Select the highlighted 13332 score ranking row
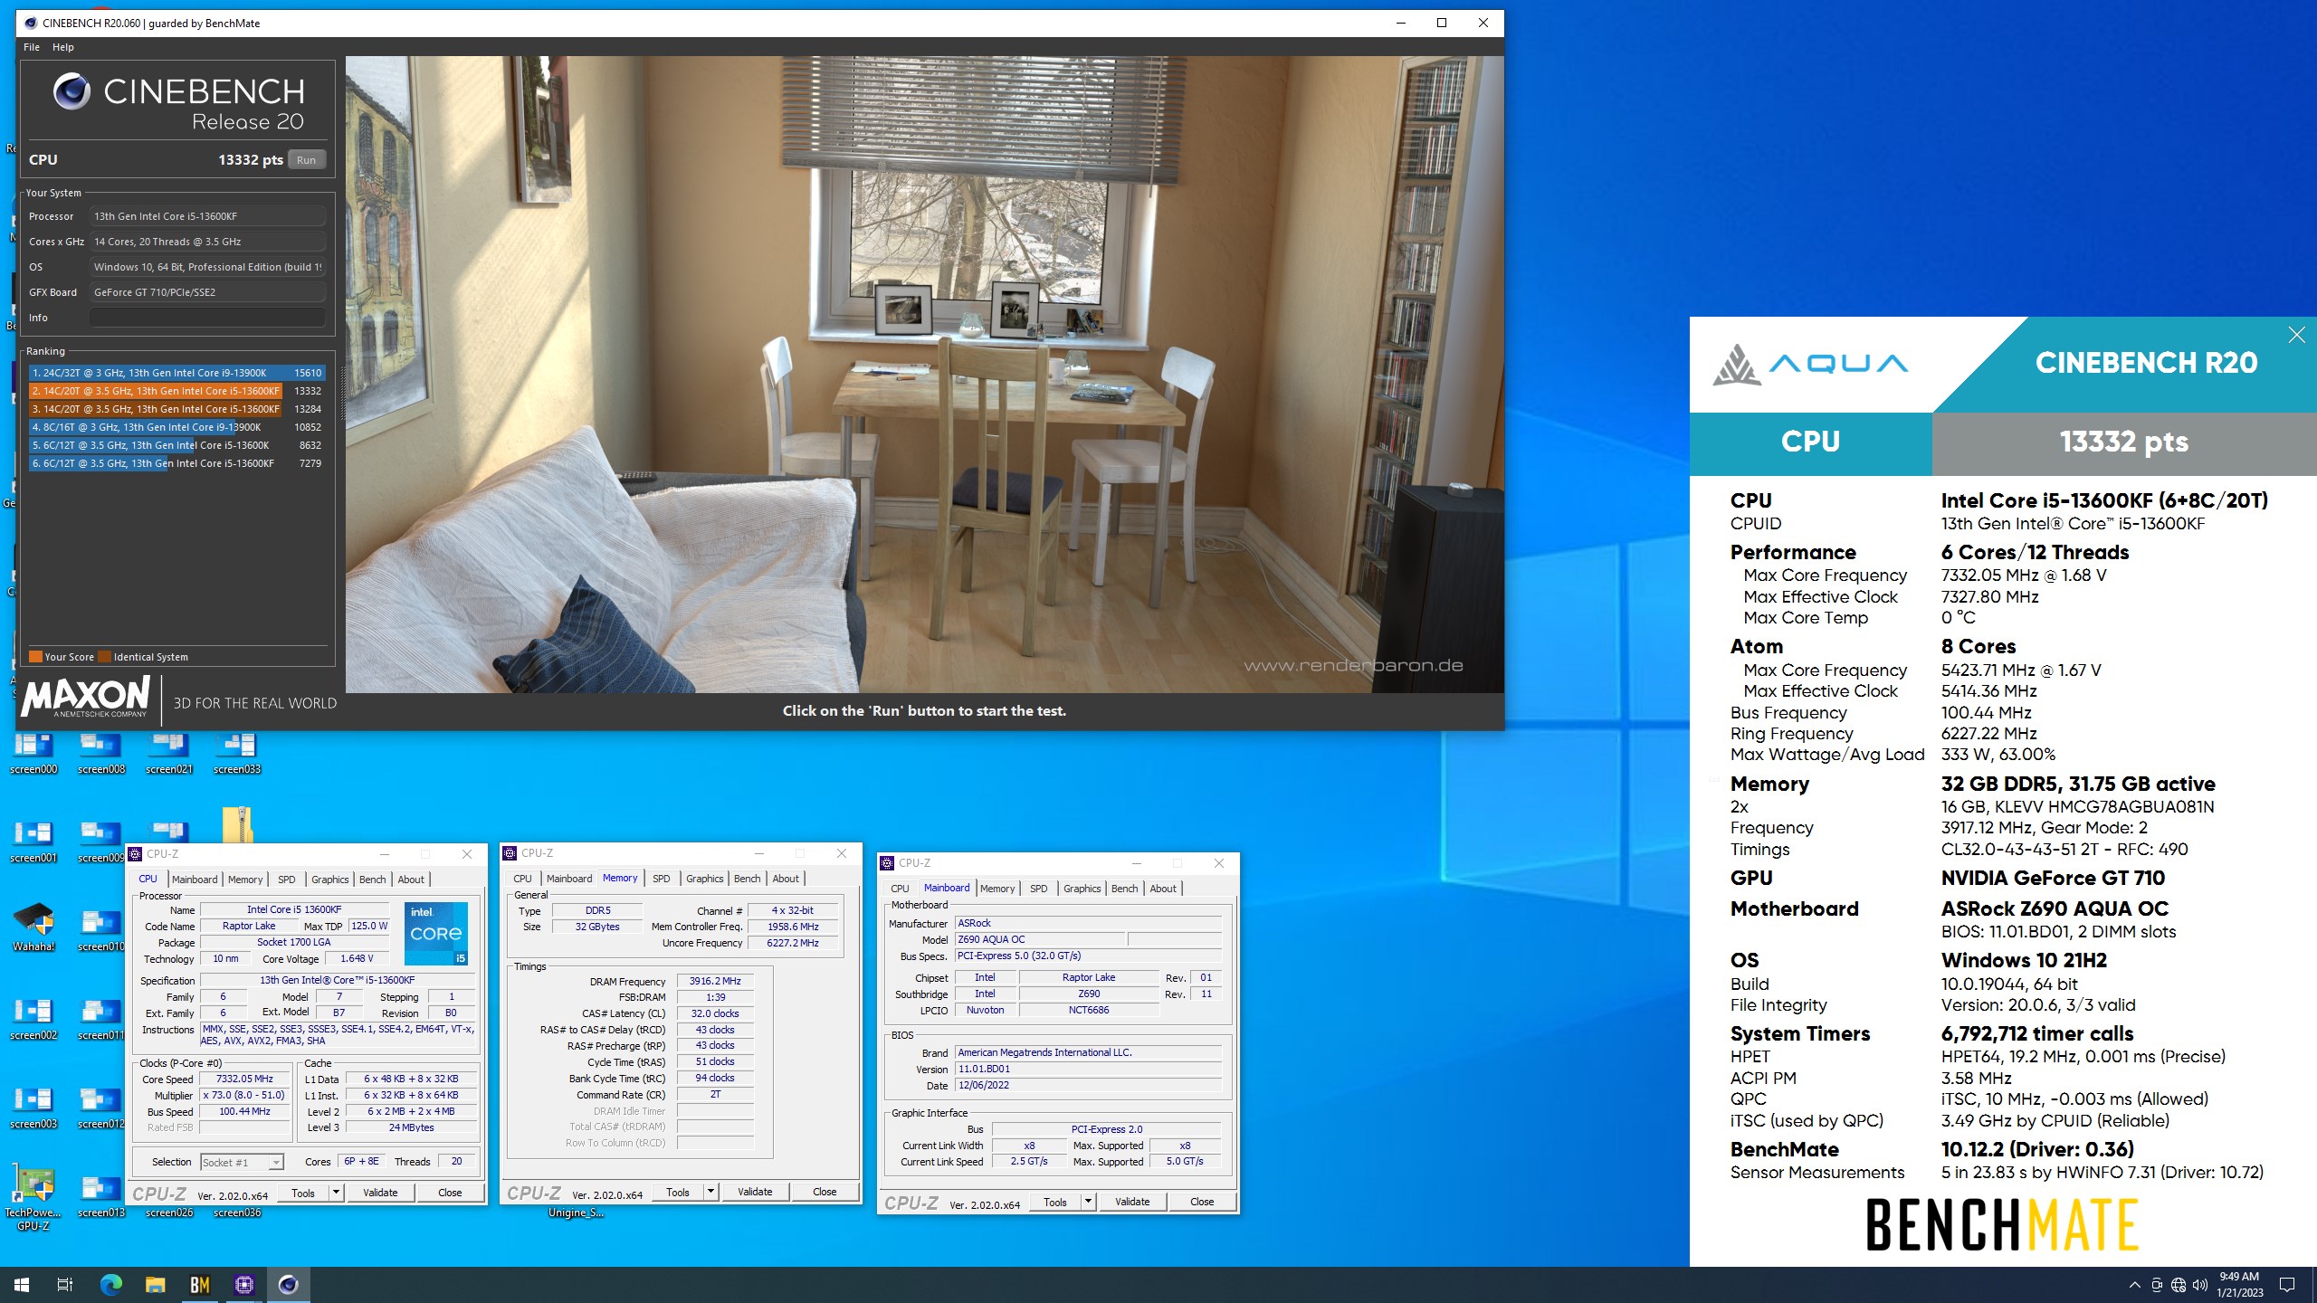The width and height of the screenshot is (2317, 1303). 176,391
